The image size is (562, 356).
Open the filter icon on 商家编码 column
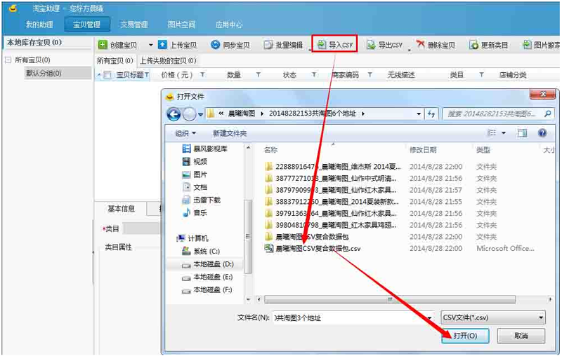pos(370,75)
